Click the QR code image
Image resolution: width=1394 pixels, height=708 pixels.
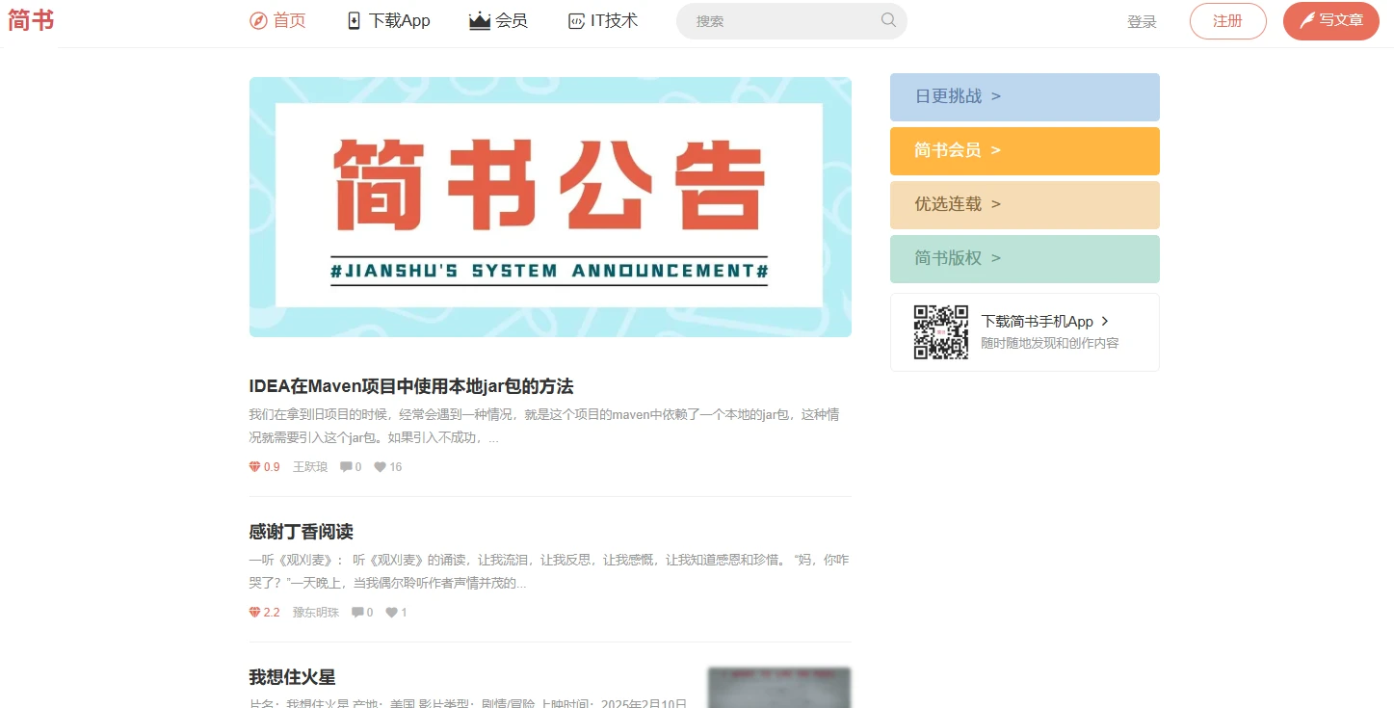[x=941, y=332]
